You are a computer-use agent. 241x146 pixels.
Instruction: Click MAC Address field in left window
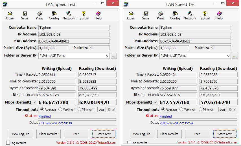pos(74,41)
